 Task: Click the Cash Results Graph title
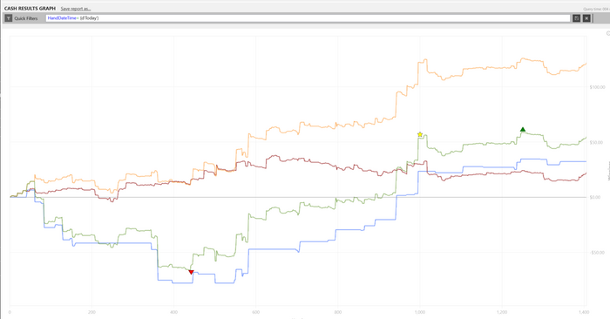(30, 9)
